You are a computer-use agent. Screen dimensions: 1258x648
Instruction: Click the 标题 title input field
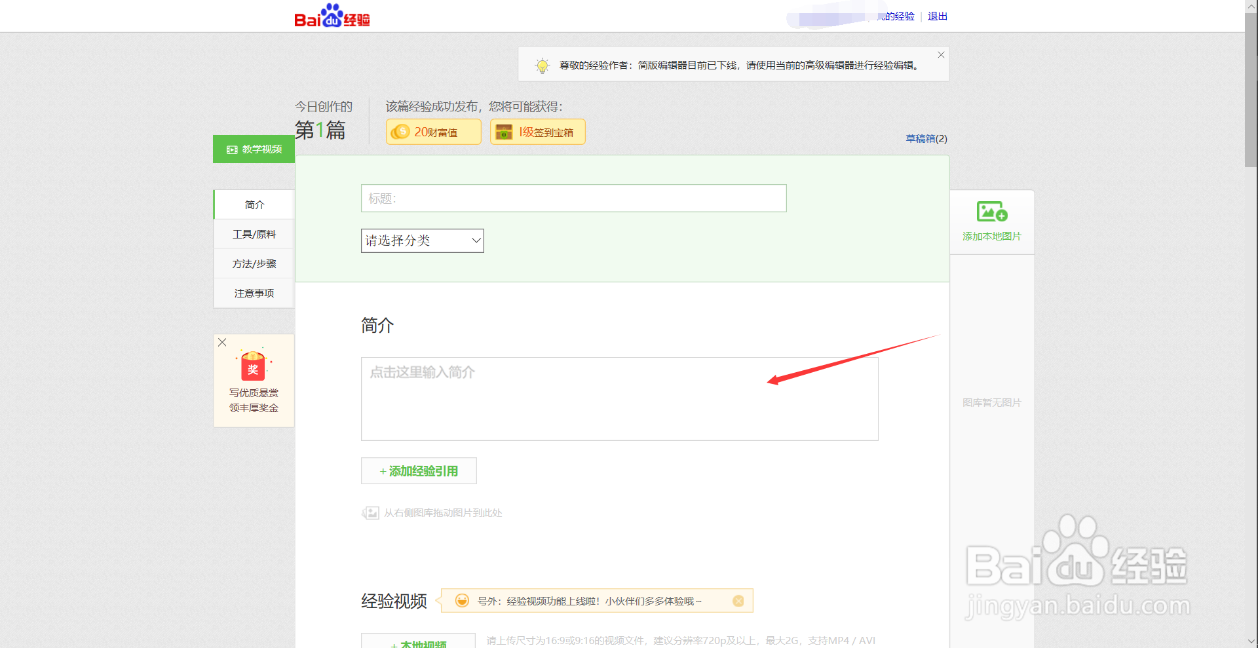click(573, 198)
